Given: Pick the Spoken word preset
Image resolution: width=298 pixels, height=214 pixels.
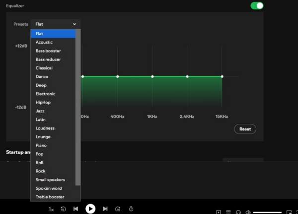Looking at the screenshot, I should pyautogui.click(x=53, y=188).
